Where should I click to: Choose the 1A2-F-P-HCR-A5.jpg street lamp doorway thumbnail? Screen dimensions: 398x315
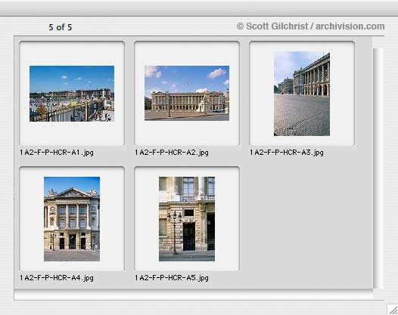click(187, 219)
